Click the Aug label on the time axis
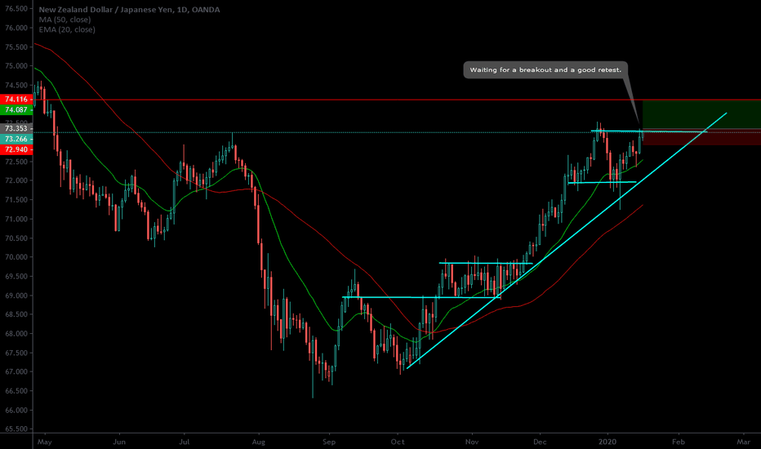Screen dimensions: 761x449 pyautogui.click(x=259, y=441)
